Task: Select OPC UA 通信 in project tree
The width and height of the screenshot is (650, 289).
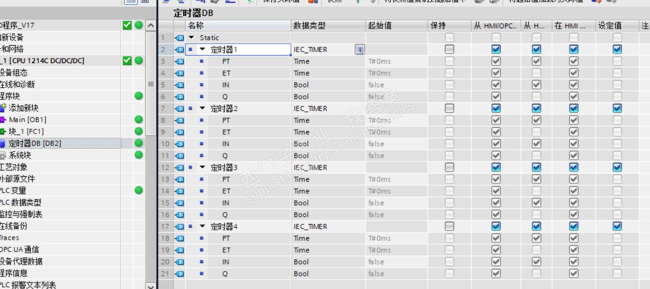Action: pyautogui.click(x=19, y=249)
